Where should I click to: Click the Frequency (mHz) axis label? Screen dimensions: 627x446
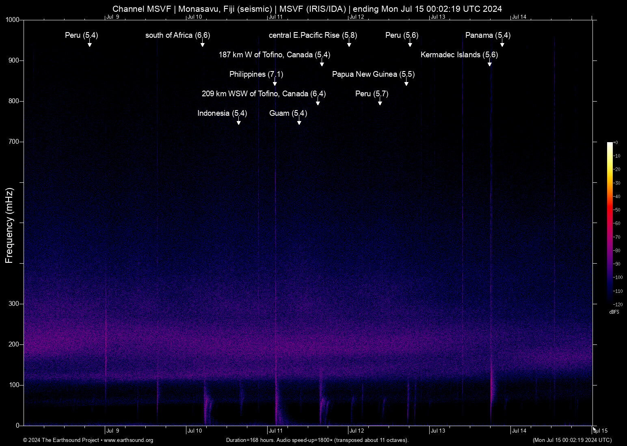click(x=9, y=225)
